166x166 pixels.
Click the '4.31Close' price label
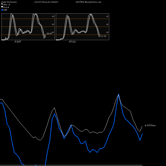[x=150, y=125]
